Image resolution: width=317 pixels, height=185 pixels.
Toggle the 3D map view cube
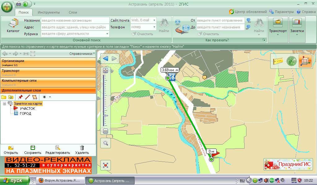[x=305, y=61]
